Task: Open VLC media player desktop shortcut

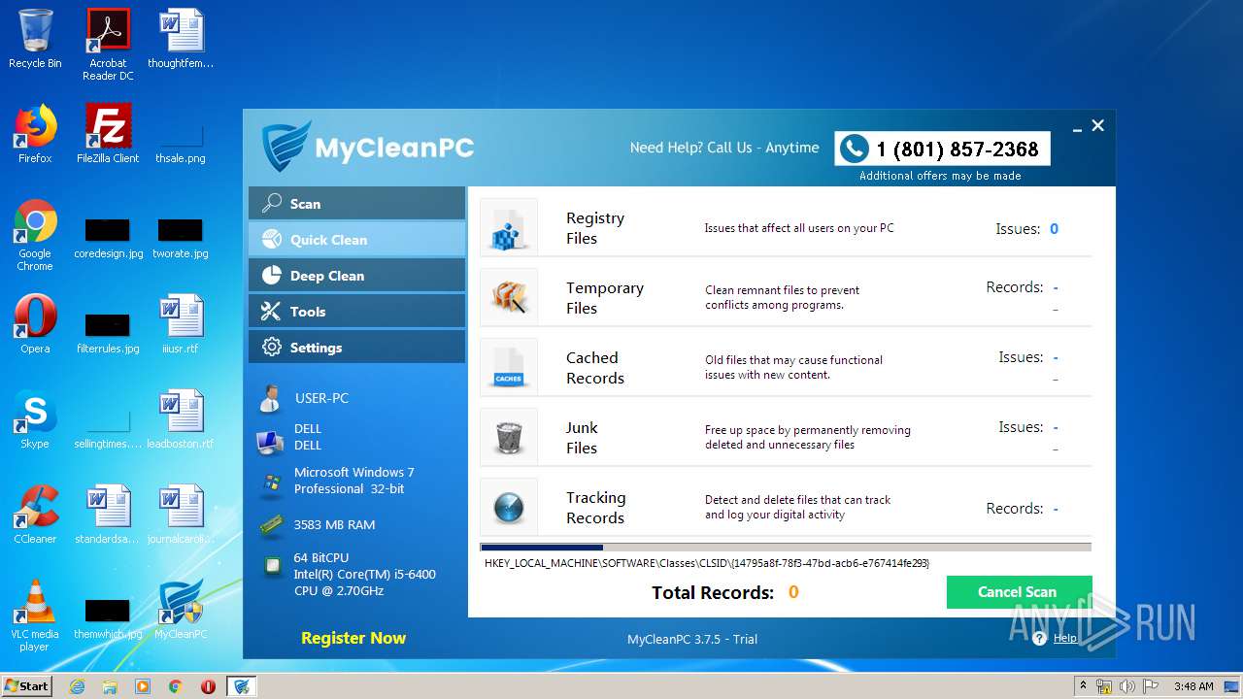Action: [x=35, y=616]
